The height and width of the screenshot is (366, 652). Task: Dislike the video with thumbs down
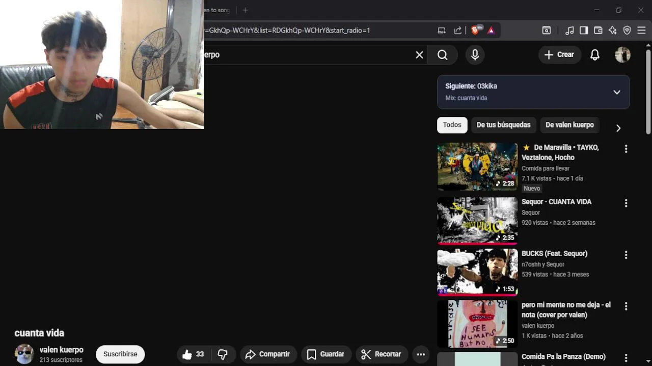click(223, 354)
